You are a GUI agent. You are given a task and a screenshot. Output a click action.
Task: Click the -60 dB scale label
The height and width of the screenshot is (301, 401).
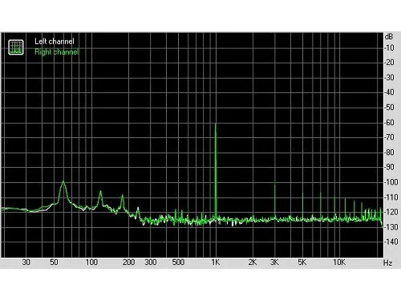point(389,123)
